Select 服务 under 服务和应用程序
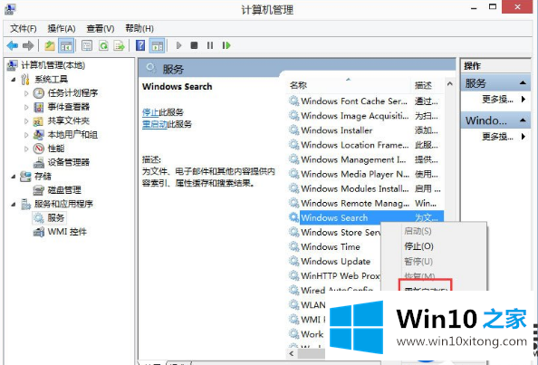This screenshot has width=538, height=365. 56,218
